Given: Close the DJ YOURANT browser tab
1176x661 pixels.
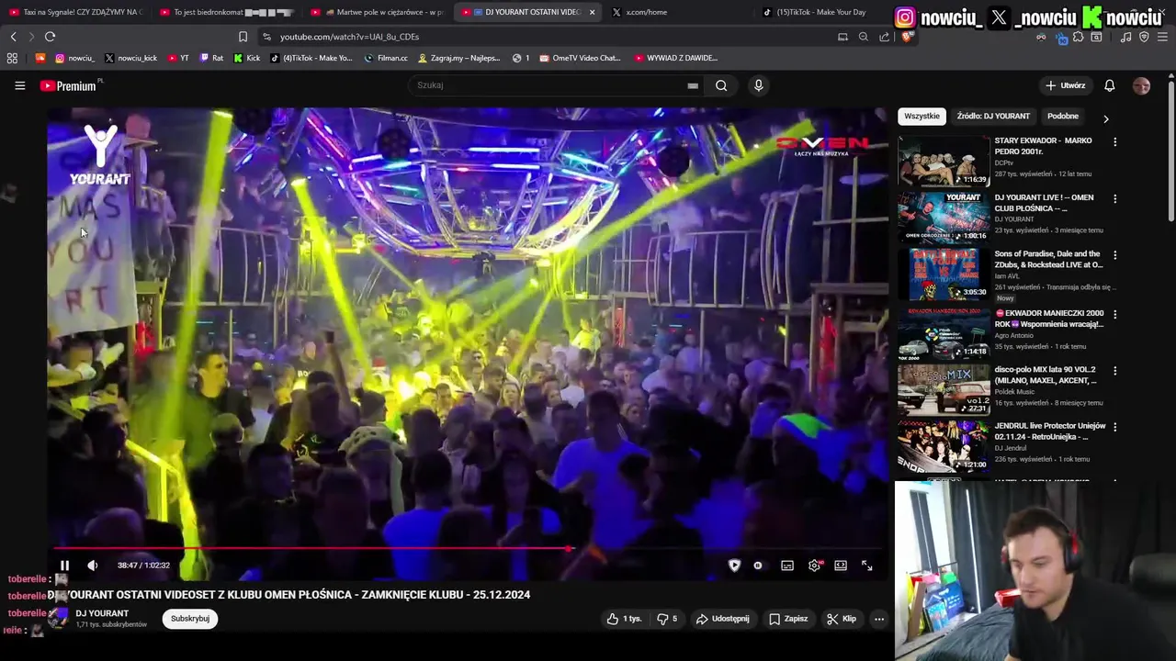Looking at the screenshot, I should click(592, 12).
